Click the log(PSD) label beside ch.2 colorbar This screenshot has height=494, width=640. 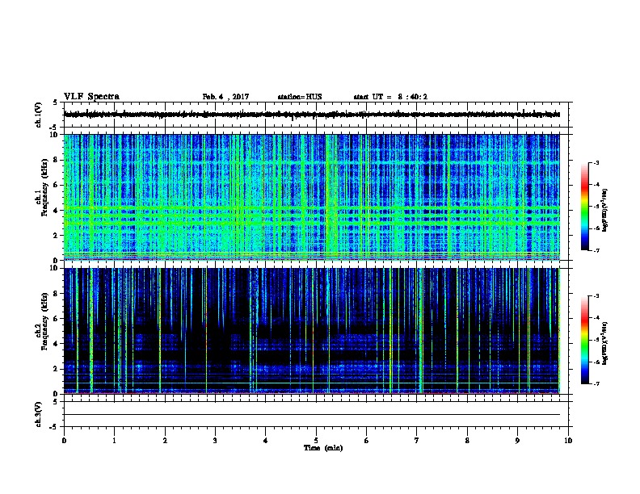604,343
